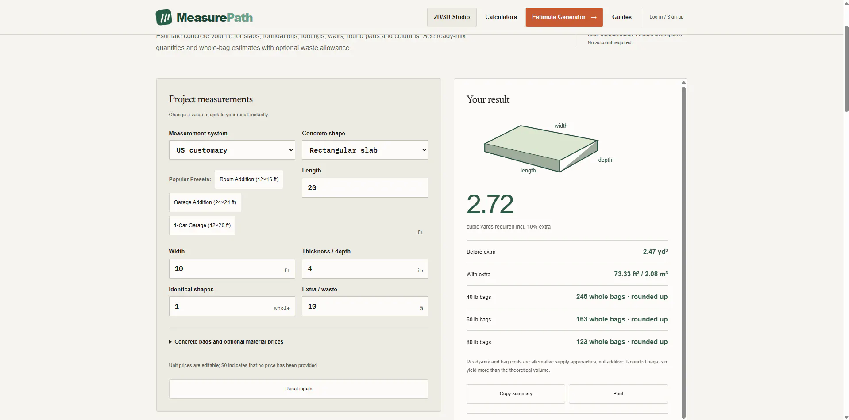849x420 pixels.
Task: Click the MeasurePath brand name text
Action: (x=215, y=18)
